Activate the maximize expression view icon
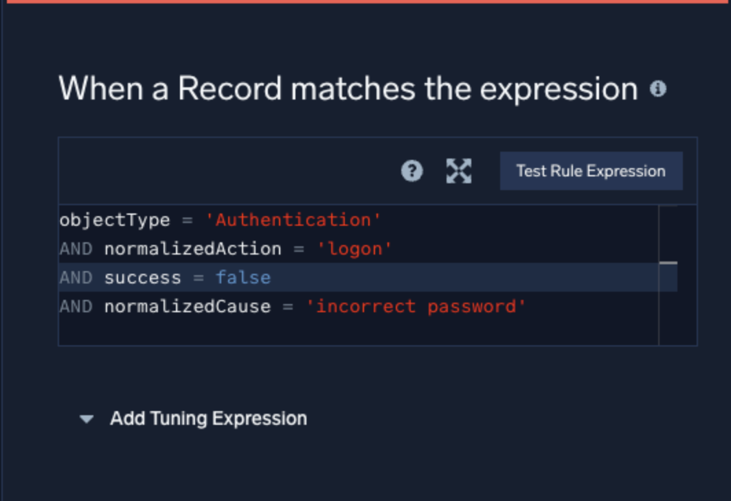This screenshot has height=501, width=731. pyautogui.click(x=458, y=171)
